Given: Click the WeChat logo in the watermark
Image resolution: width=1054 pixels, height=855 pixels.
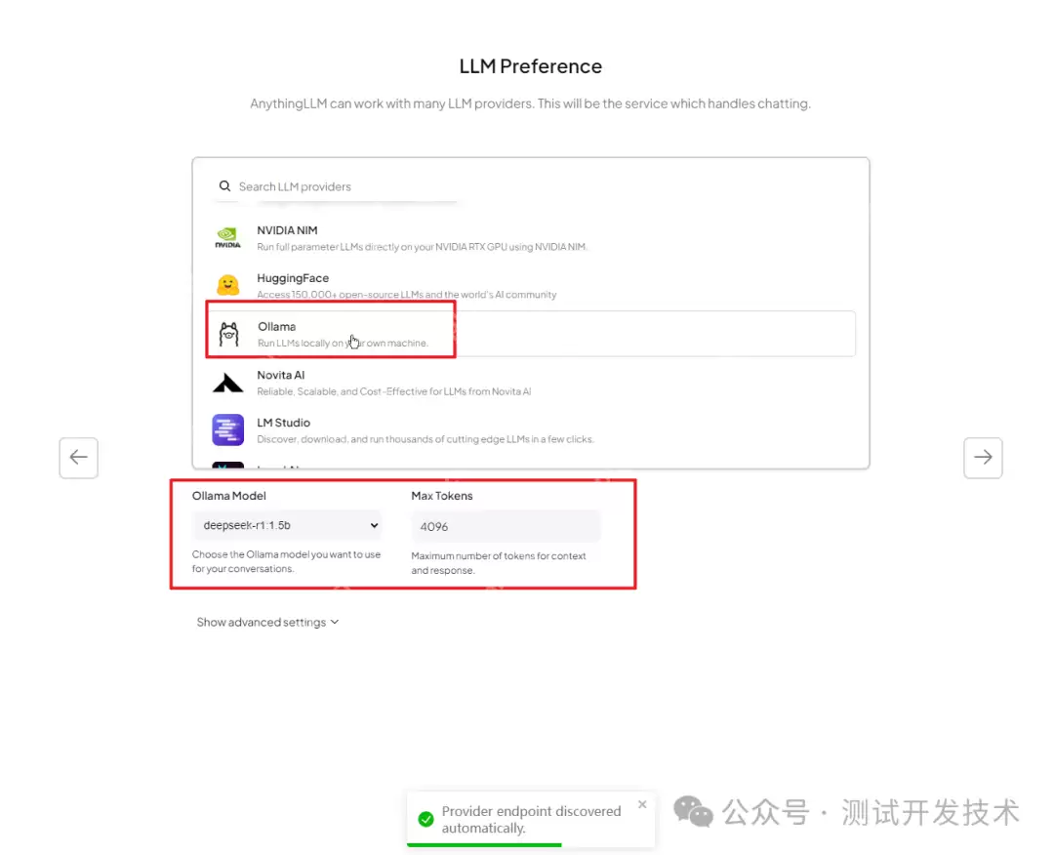Looking at the screenshot, I should point(693,812).
